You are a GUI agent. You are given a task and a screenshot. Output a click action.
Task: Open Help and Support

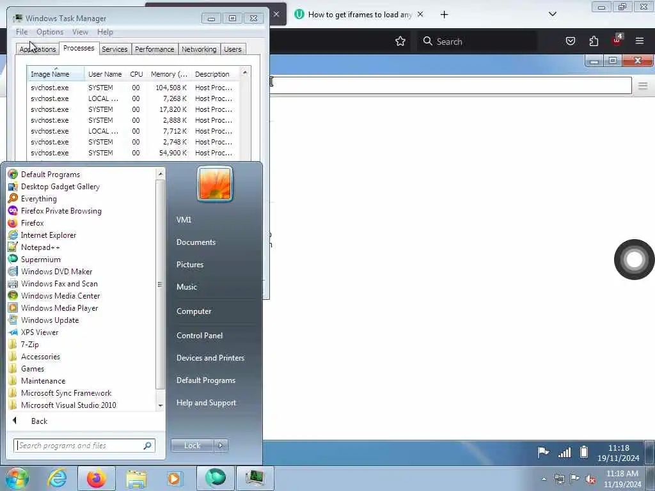coord(206,403)
